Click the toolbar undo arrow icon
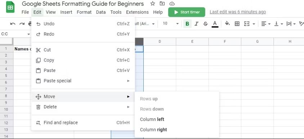The image size is (304, 139). (x=13, y=24)
